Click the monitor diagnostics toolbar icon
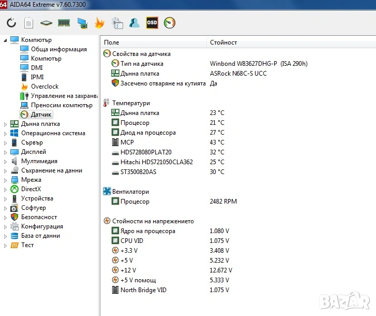The width and height of the screenshot is (376, 316). coord(82,23)
